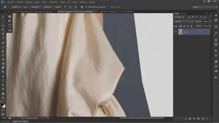Select the Pen tool in toolbox
This screenshot has height=123, width=219.
click(x=3, y=77)
